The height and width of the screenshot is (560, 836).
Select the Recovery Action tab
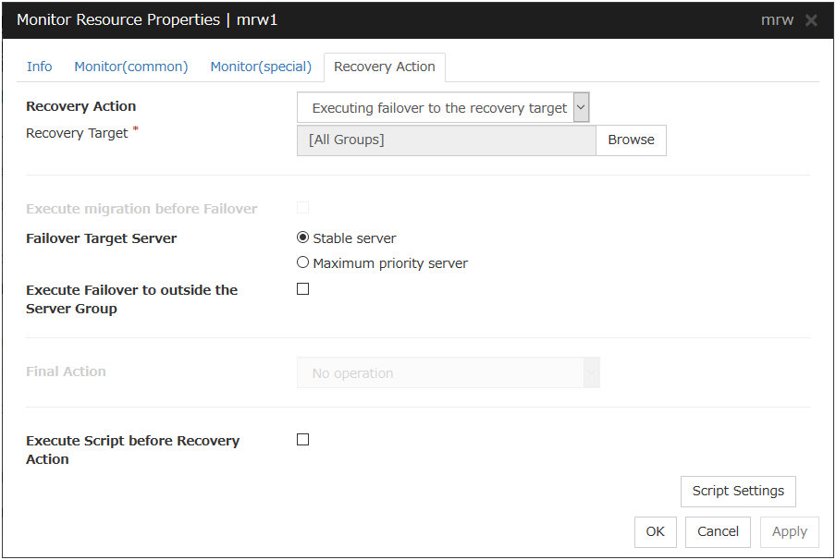[385, 67]
